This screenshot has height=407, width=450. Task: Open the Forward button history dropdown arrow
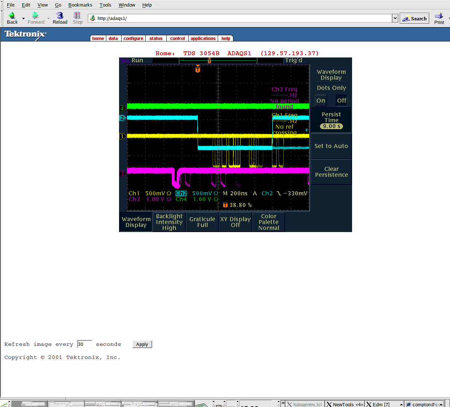point(48,18)
